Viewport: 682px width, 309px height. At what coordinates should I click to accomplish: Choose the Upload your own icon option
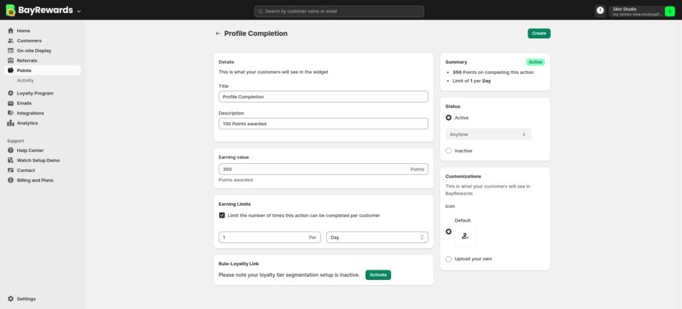[448, 258]
